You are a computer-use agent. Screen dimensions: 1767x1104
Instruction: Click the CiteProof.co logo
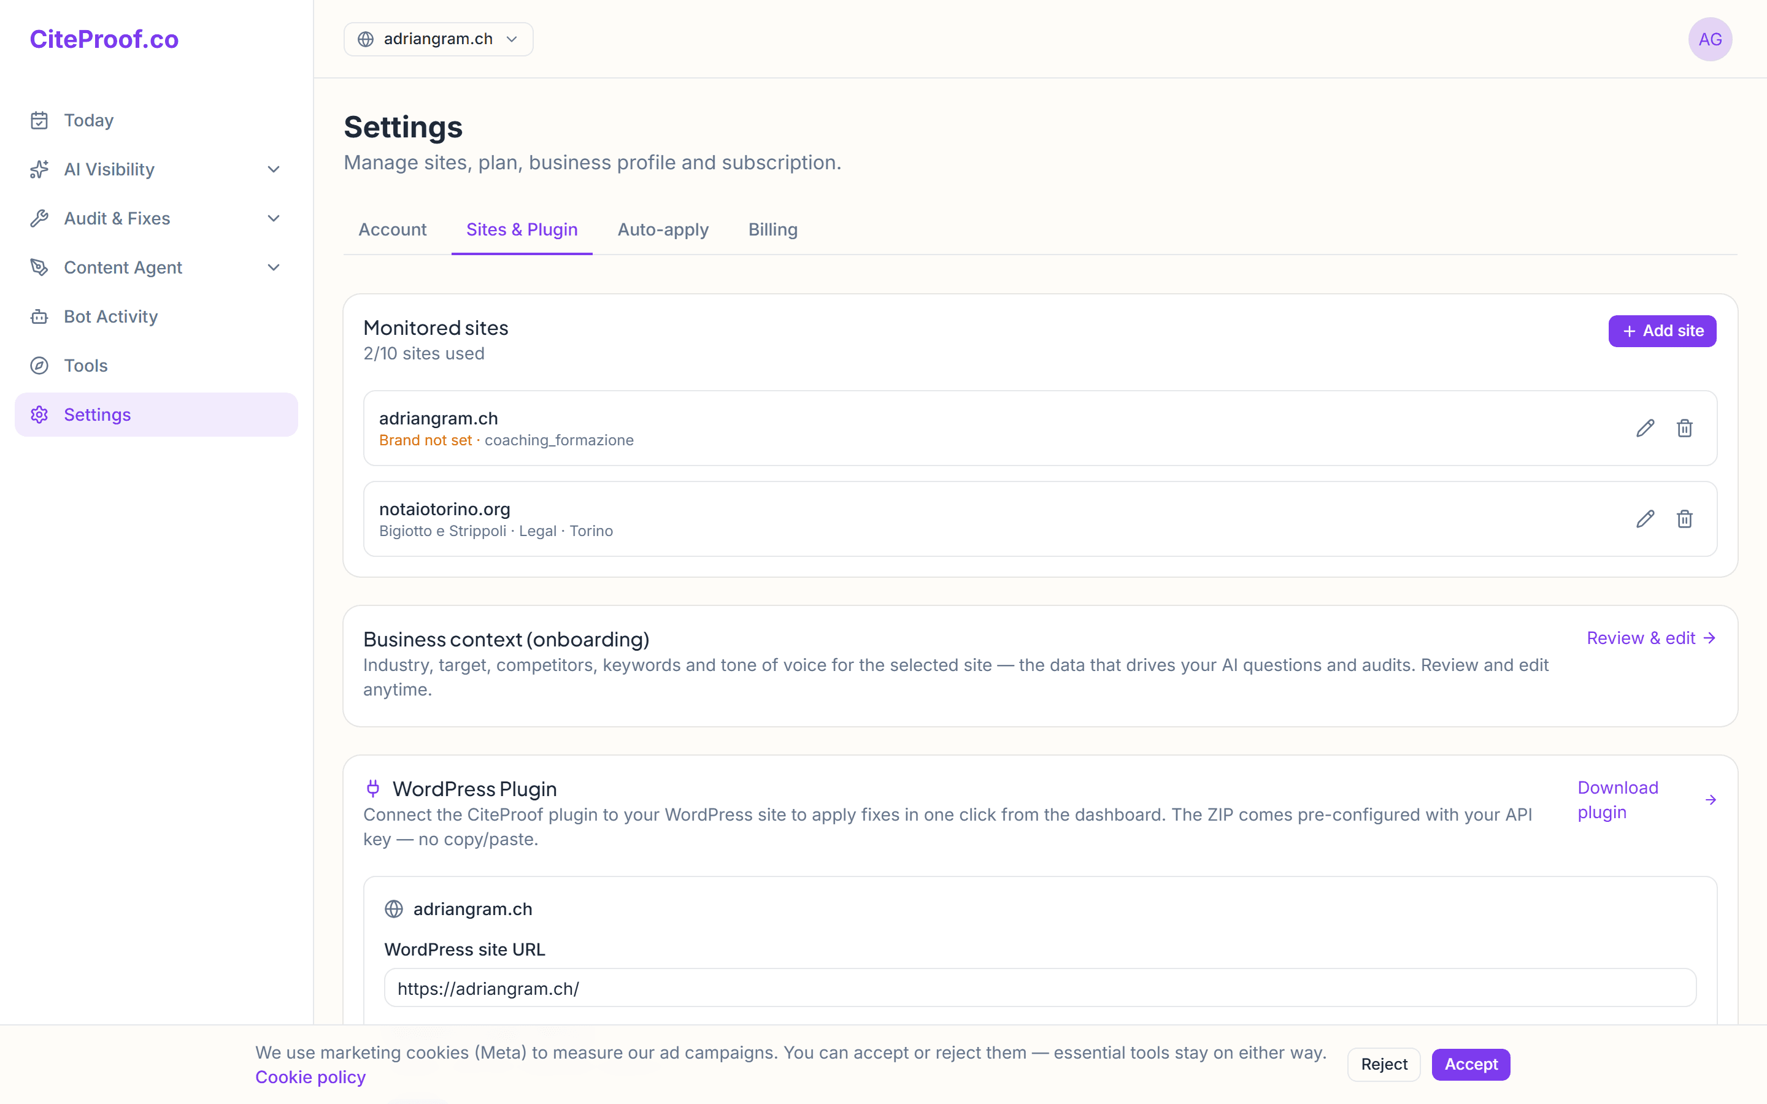coord(104,39)
